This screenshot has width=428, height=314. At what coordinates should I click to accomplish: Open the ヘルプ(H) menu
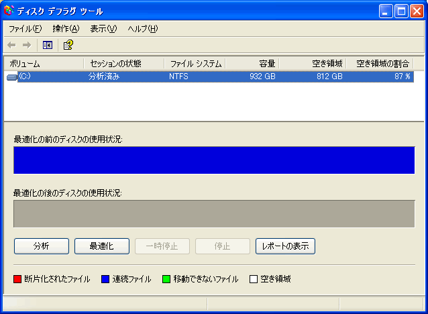[x=143, y=29]
